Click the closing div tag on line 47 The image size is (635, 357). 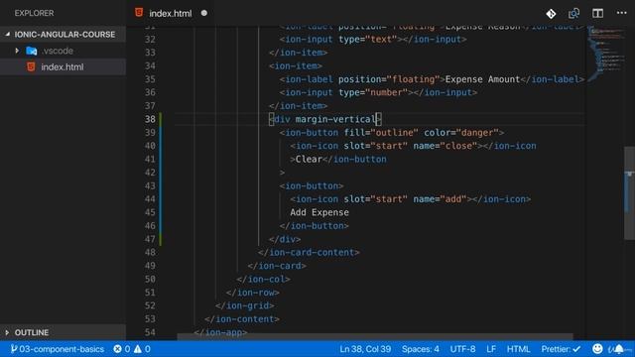285,239
